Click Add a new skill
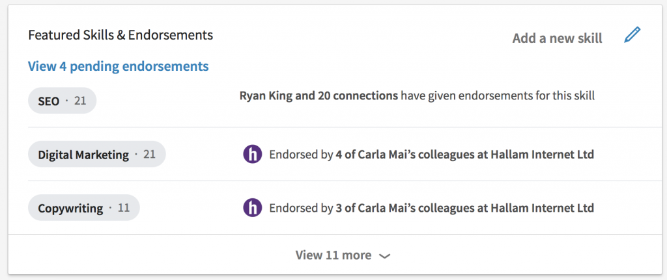 [x=557, y=38]
